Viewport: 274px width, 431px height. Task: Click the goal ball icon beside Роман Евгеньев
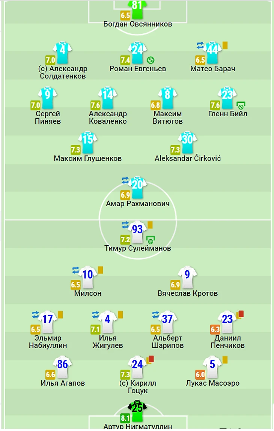click(150, 60)
